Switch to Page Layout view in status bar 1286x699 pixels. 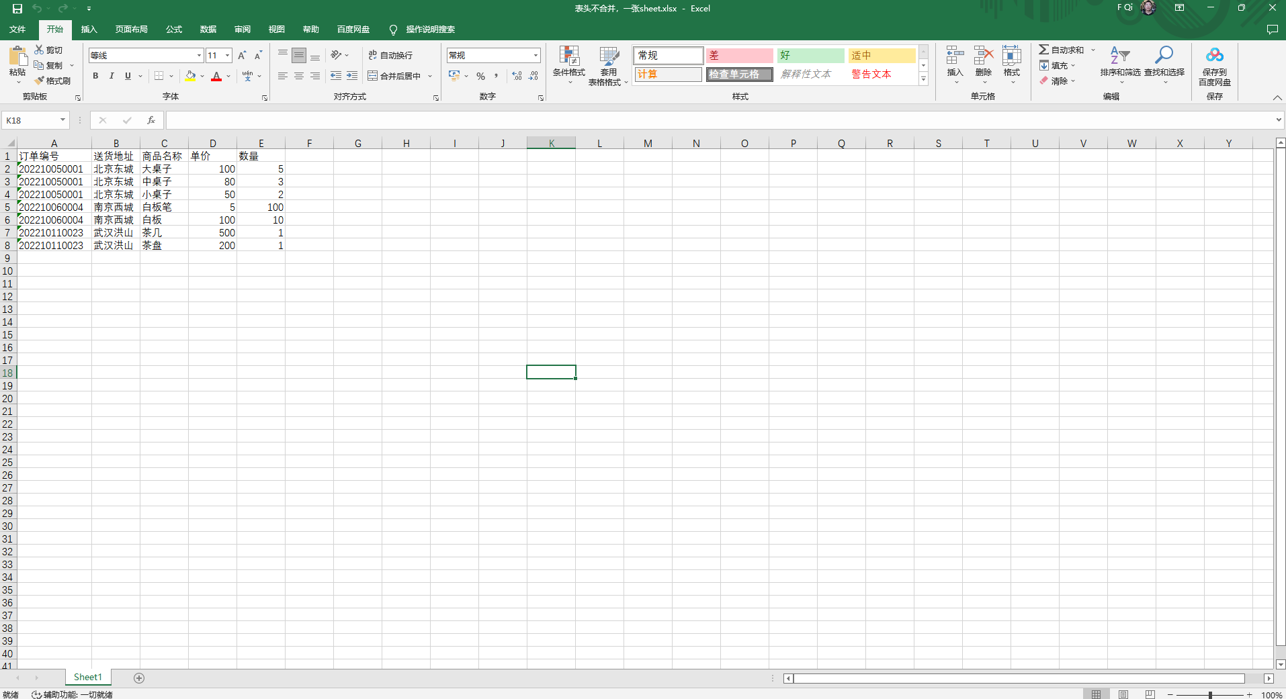point(1123,694)
